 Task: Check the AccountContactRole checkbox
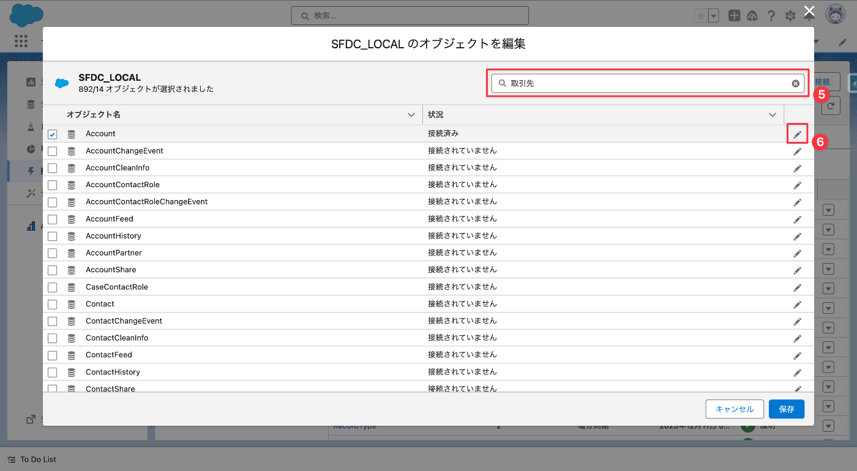coord(53,185)
